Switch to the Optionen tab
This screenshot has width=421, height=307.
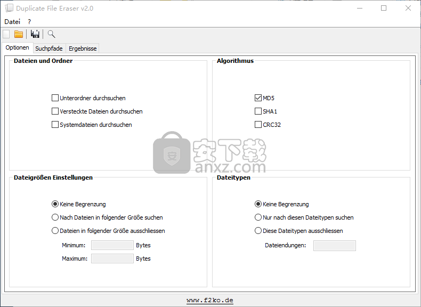(x=17, y=47)
